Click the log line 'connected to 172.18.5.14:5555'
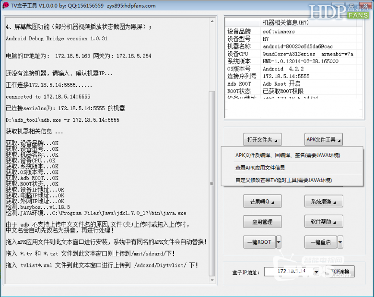The height and width of the screenshot is (297, 374). (x=48, y=97)
